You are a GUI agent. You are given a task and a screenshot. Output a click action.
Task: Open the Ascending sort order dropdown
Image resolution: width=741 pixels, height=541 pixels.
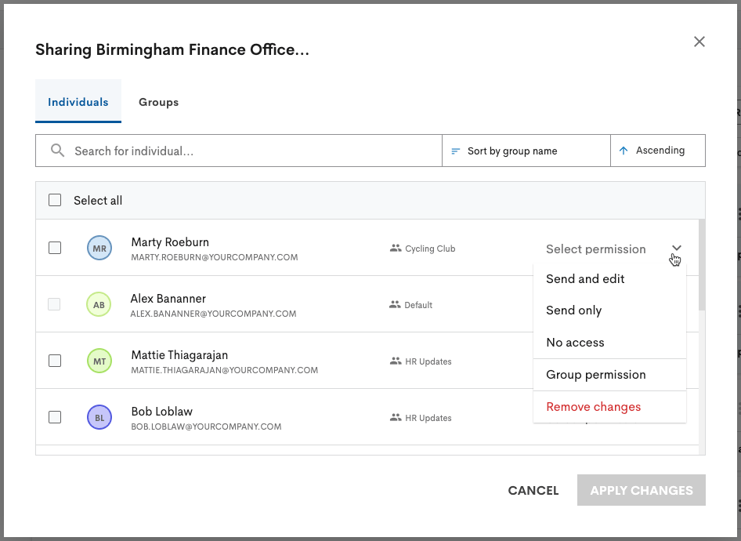pyautogui.click(x=658, y=150)
